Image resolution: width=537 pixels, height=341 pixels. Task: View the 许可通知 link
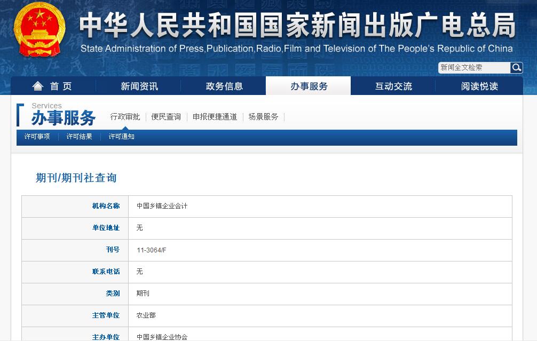(x=122, y=137)
